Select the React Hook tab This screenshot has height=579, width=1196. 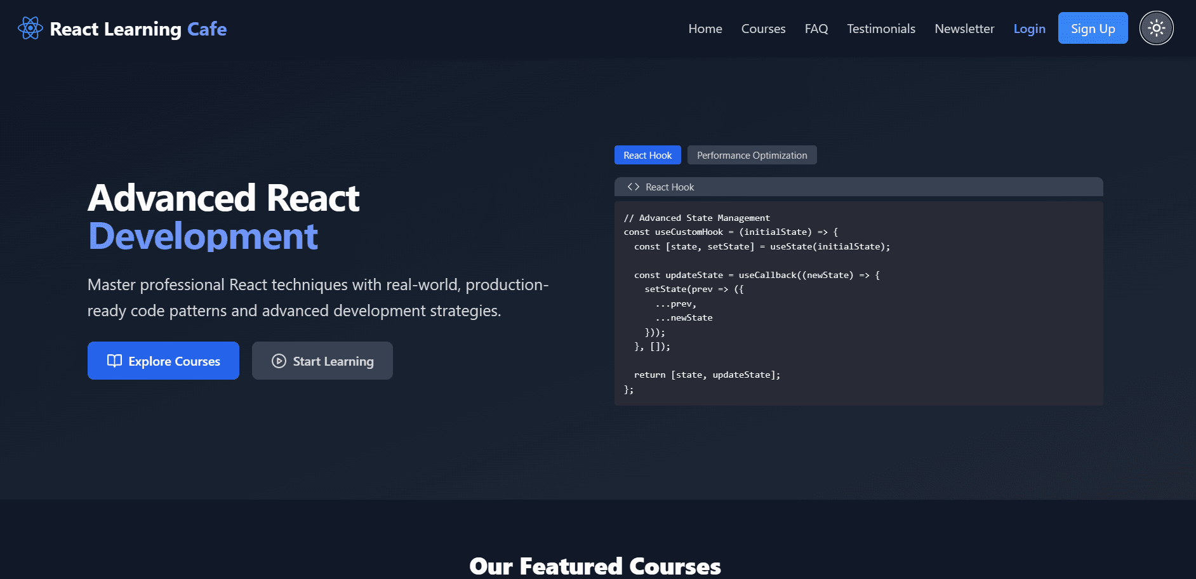click(x=647, y=156)
